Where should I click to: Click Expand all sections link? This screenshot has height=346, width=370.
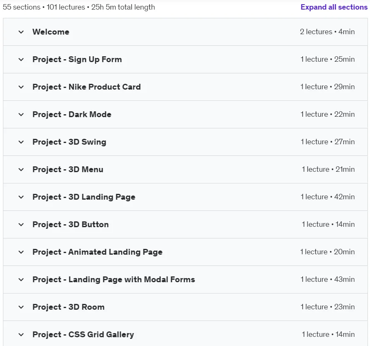[334, 7]
